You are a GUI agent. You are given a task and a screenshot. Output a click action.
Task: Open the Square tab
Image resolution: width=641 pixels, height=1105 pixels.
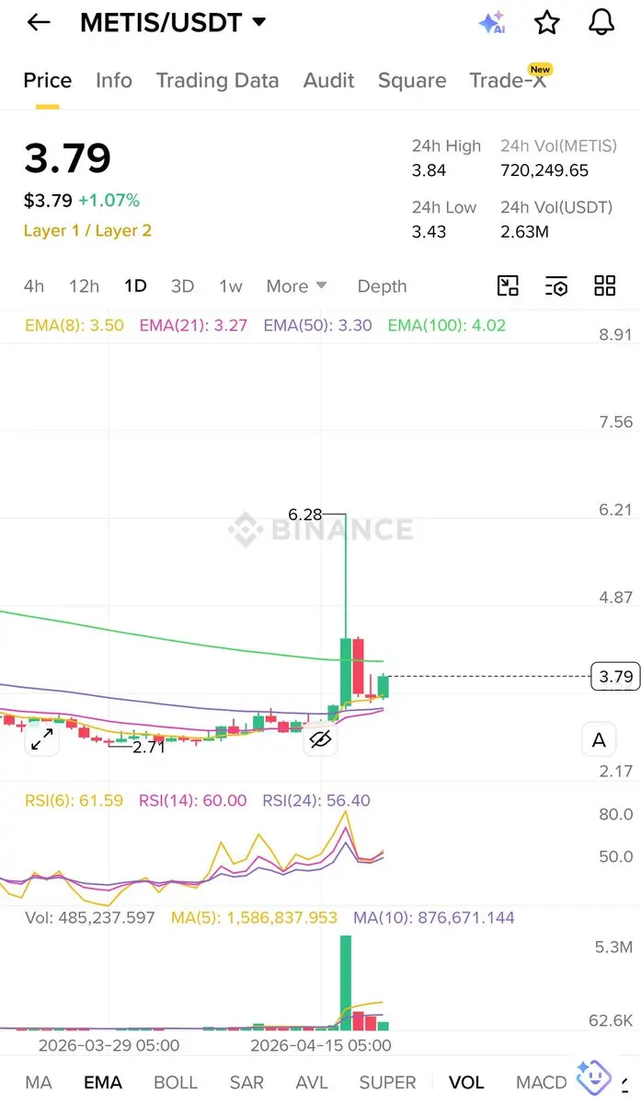tap(412, 81)
